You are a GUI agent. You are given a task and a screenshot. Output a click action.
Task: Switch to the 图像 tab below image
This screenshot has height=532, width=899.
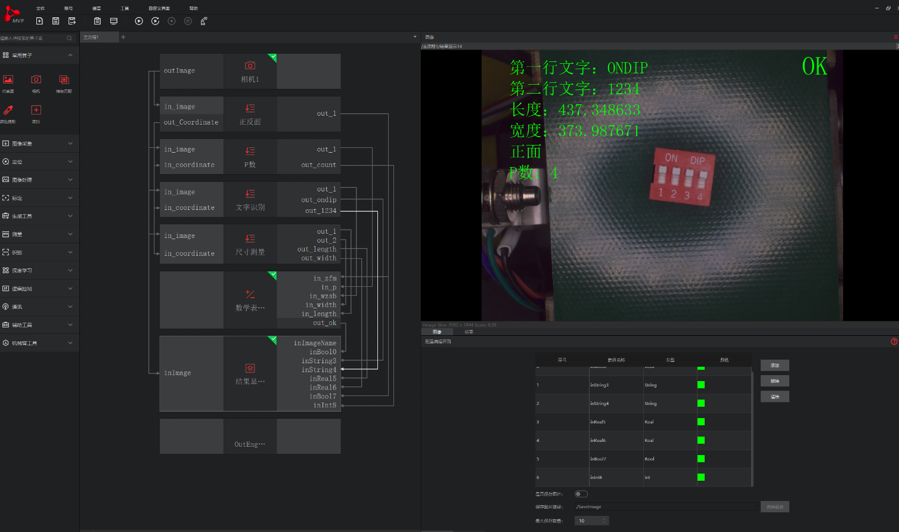pos(437,332)
